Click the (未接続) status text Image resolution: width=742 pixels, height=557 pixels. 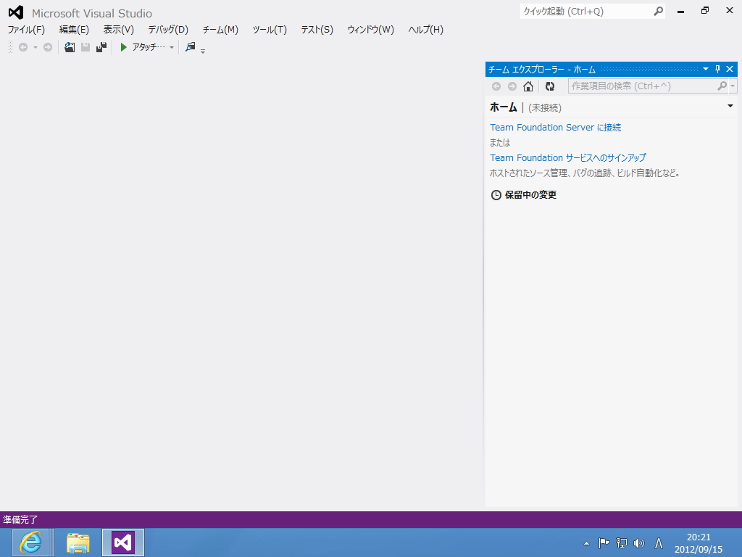tap(545, 108)
